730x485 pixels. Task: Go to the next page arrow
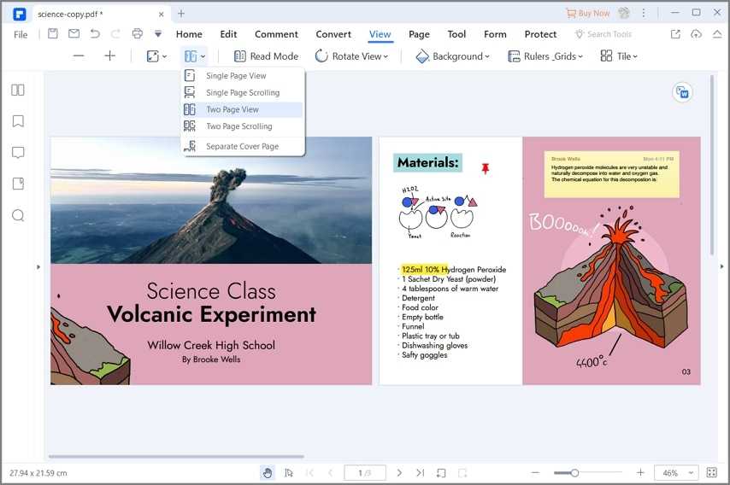pyautogui.click(x=399, y=472)
